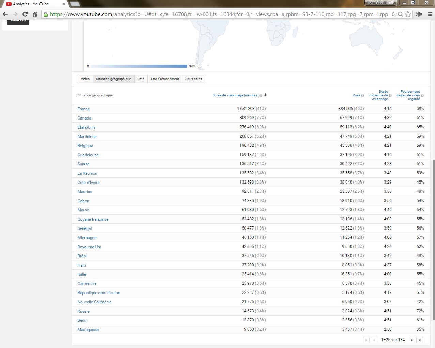Screen dimensions: 435x348
Task: Open the Brésil link
Action: (x=82, y=256)
